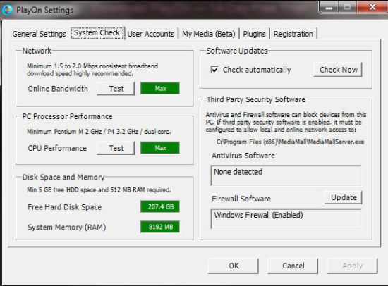Click the 'Firewall Software' label
The width and height of the screenshot is (388, 286).
(241, 199)
